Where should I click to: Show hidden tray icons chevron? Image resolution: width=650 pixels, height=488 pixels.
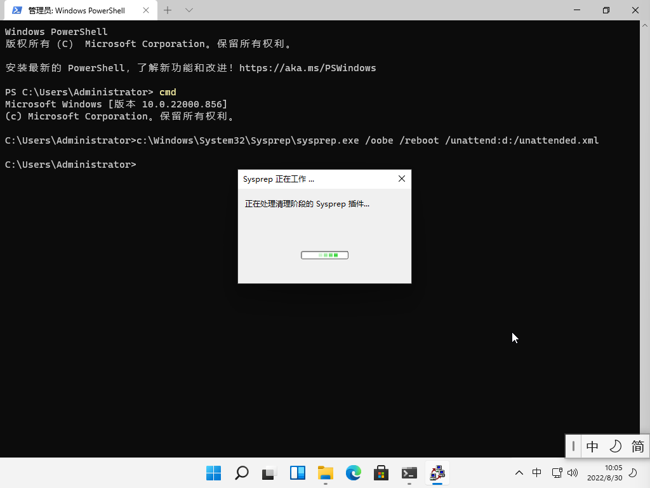pyautogui.click(x=519, y=473)
